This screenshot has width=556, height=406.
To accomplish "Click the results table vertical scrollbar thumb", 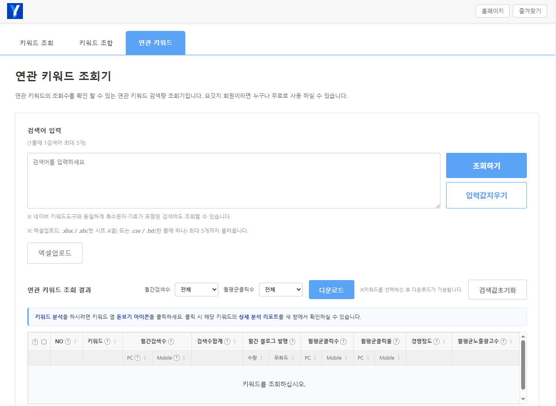I will (x=523, y=365).
